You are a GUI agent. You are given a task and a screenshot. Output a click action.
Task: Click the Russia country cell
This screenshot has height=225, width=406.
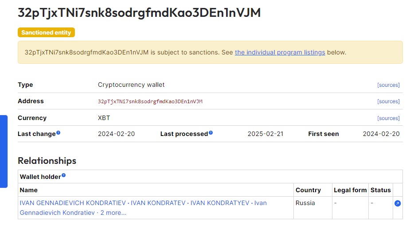coord(305,203)
